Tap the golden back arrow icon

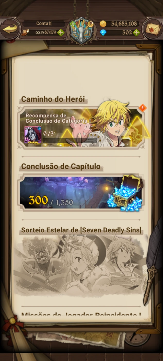10,29
